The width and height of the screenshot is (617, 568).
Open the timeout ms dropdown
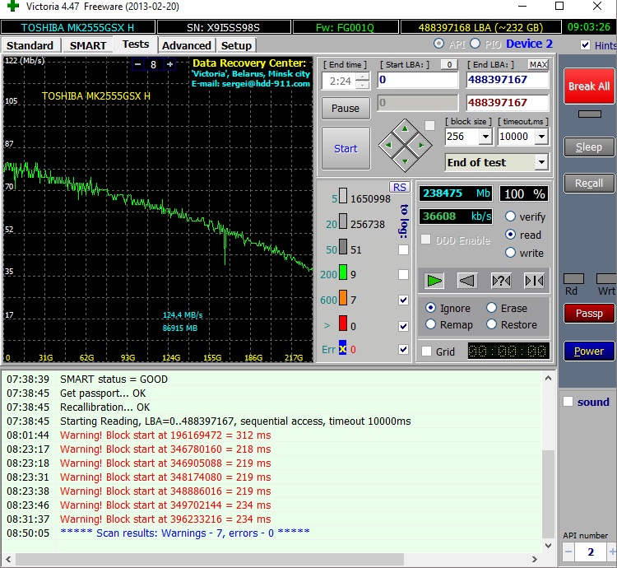(542, 137)
